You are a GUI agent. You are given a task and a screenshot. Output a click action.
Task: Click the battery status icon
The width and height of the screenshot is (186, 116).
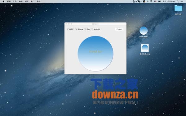click(x=160, y=2)
